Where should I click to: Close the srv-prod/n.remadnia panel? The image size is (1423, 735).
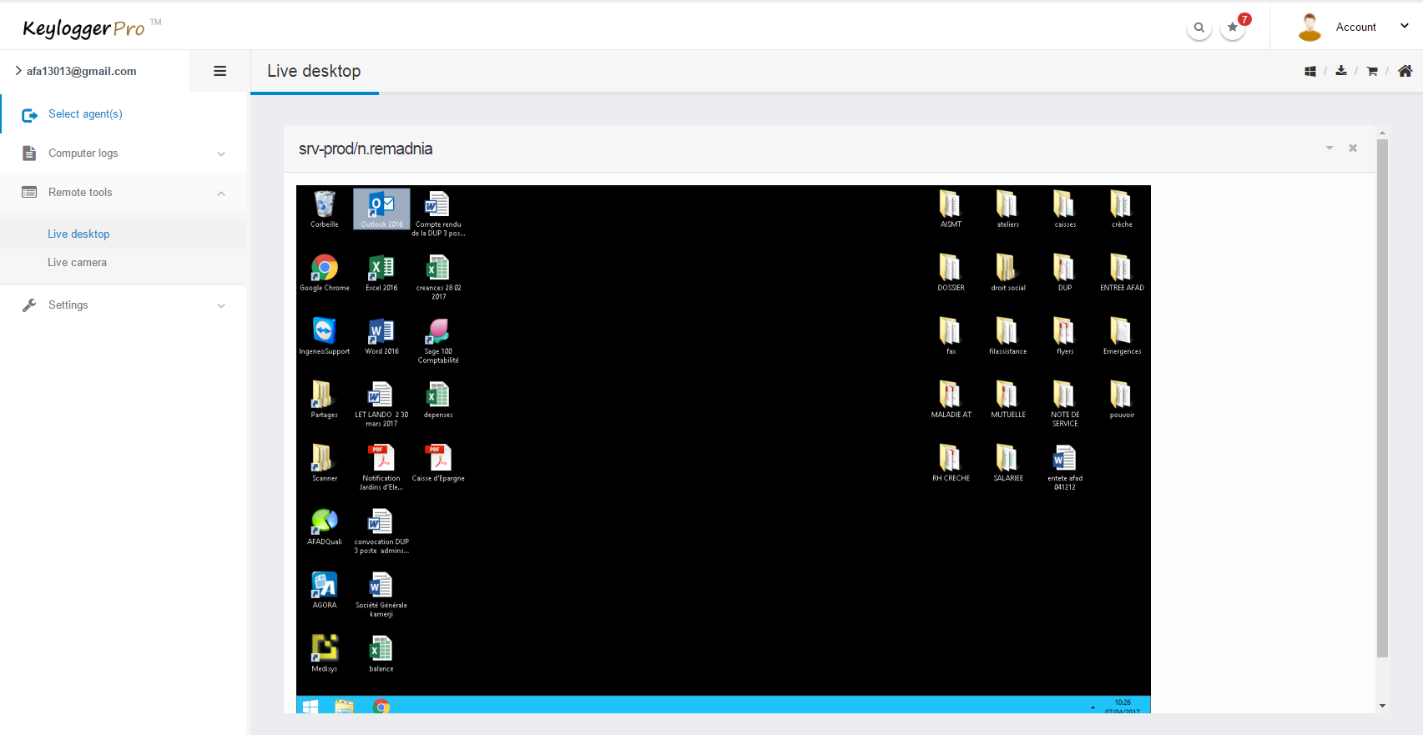(x=1353, y=149)
